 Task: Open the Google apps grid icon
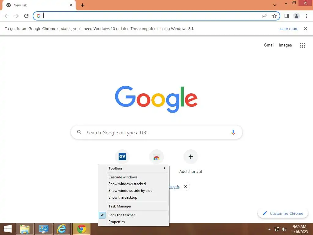(302, 45)
